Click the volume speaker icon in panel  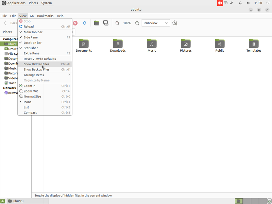coord(248,3)
